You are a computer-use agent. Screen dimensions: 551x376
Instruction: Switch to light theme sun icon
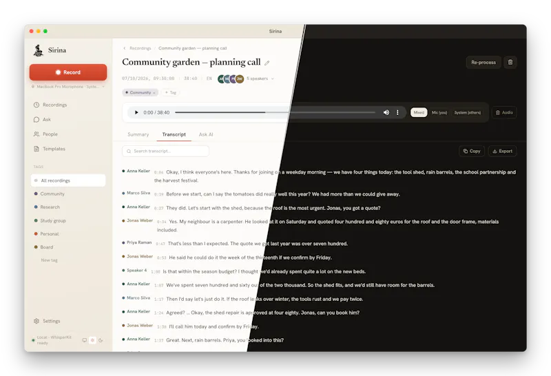(x=92, y=340)
